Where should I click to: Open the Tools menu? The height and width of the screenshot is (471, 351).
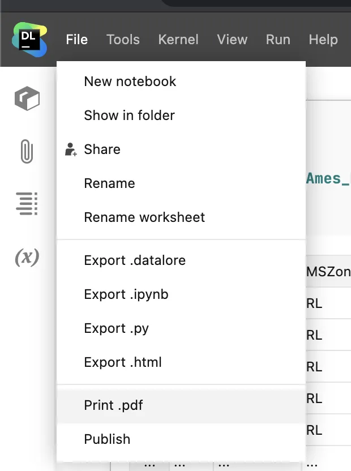pos(123,40)
